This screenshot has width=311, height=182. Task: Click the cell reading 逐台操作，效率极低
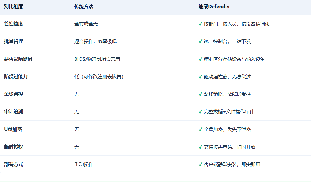[x=96, y=41]
